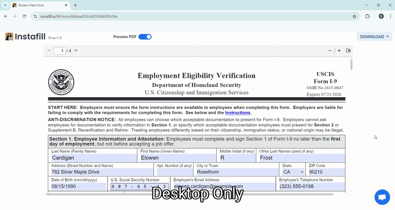Click Other Last Names field with Frost
395x210 pixels.
coord(302,158)
